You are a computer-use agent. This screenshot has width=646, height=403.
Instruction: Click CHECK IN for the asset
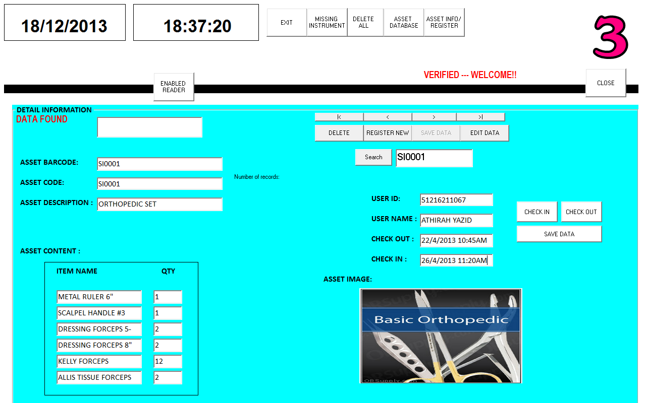[536, 212]
